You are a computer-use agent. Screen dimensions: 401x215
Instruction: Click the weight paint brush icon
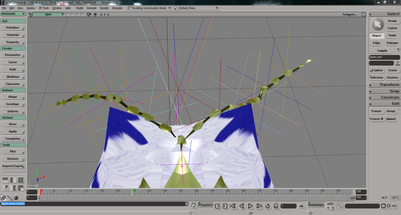(10, 198)
